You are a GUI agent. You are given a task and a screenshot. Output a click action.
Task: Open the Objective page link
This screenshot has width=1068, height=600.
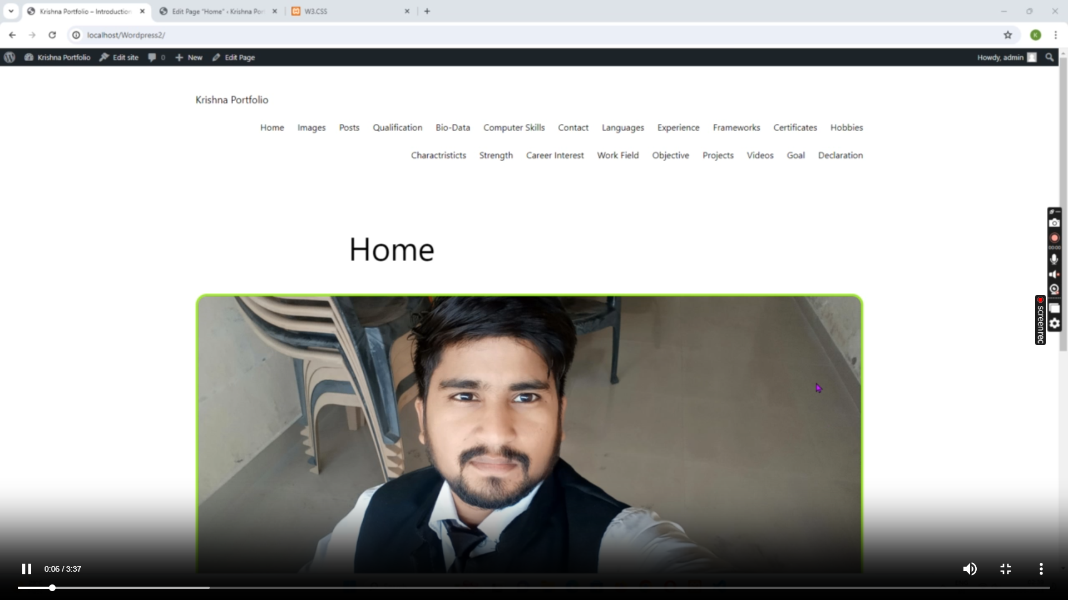671,156
